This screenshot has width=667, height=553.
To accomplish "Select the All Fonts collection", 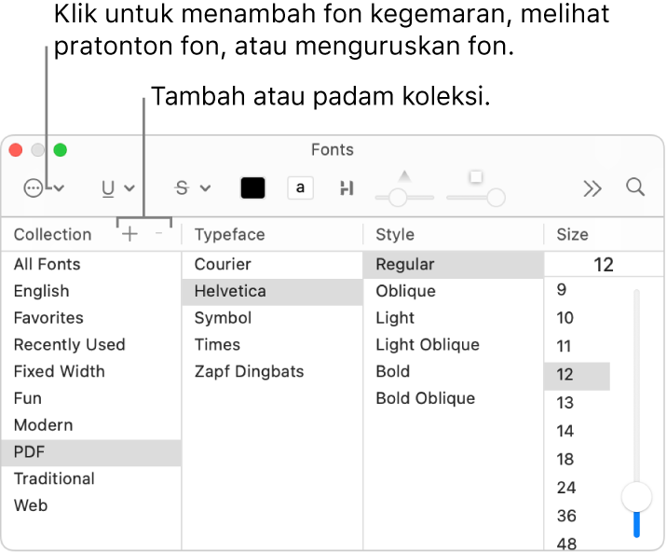I will click(91, 264).
